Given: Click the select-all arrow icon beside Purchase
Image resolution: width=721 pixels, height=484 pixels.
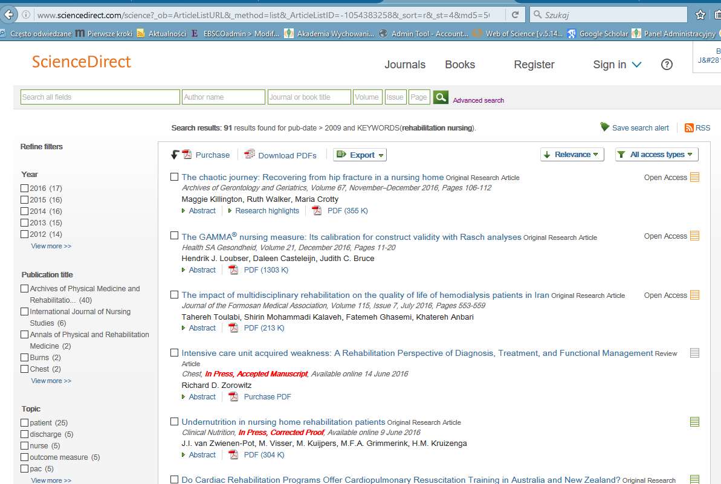Looking at the screenshot, I should 175,155.
